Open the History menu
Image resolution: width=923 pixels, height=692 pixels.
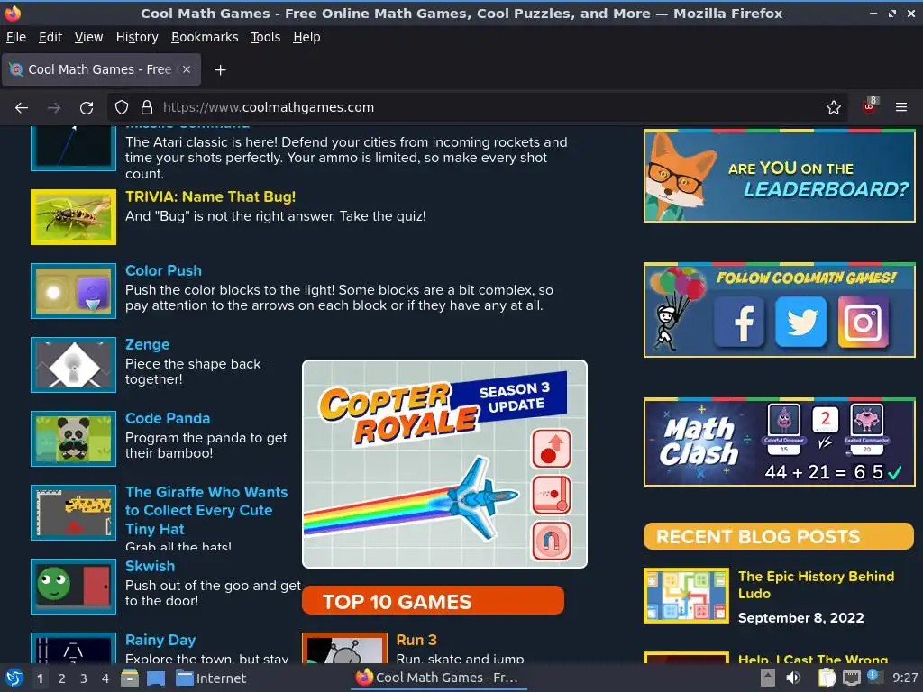click(x=137, y=37)
